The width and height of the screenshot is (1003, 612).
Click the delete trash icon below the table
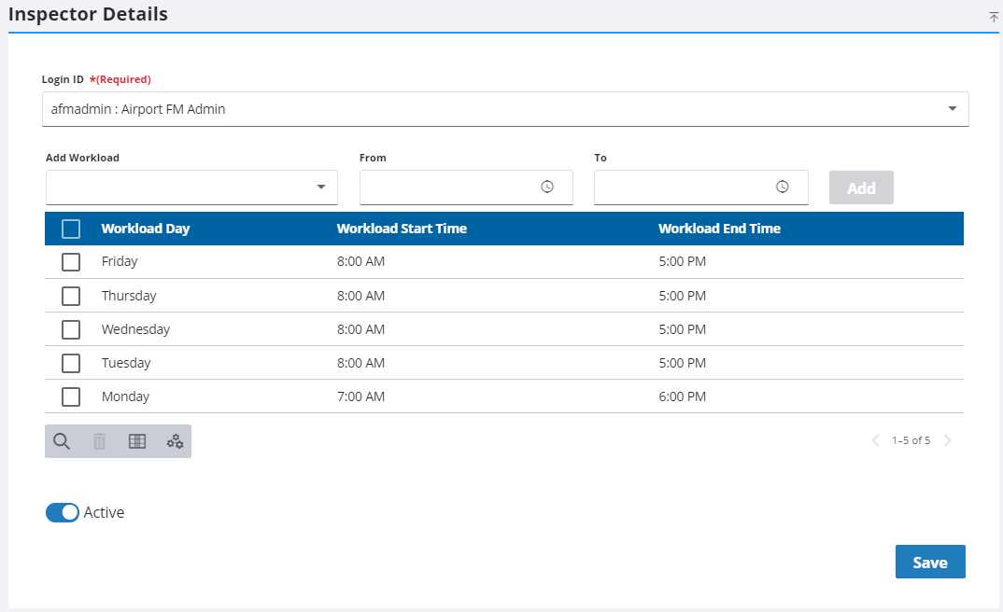99,440
